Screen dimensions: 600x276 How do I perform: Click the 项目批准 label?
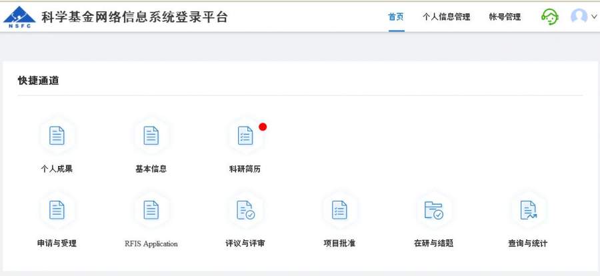point(339,243)
